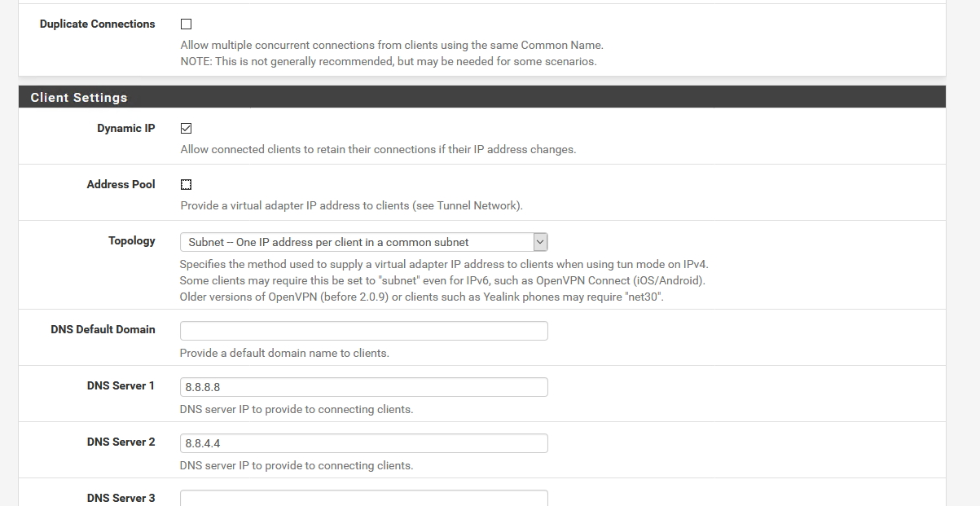
Task: Click the Topology label
Action: point(132,240)
